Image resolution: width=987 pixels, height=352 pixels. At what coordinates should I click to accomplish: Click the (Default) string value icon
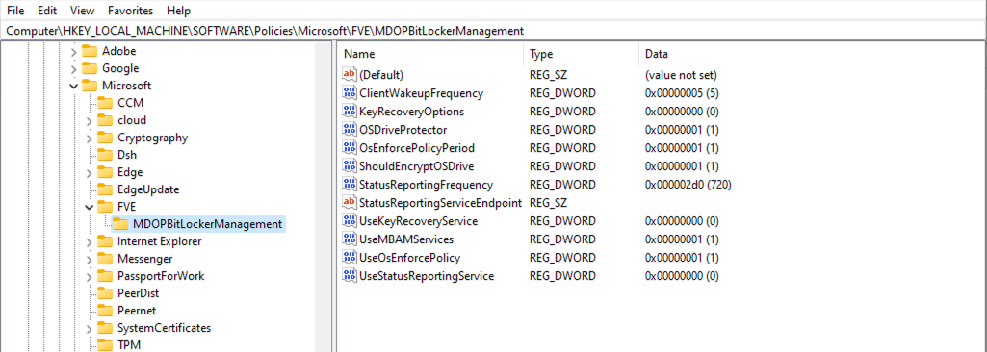tap(349, 75)
